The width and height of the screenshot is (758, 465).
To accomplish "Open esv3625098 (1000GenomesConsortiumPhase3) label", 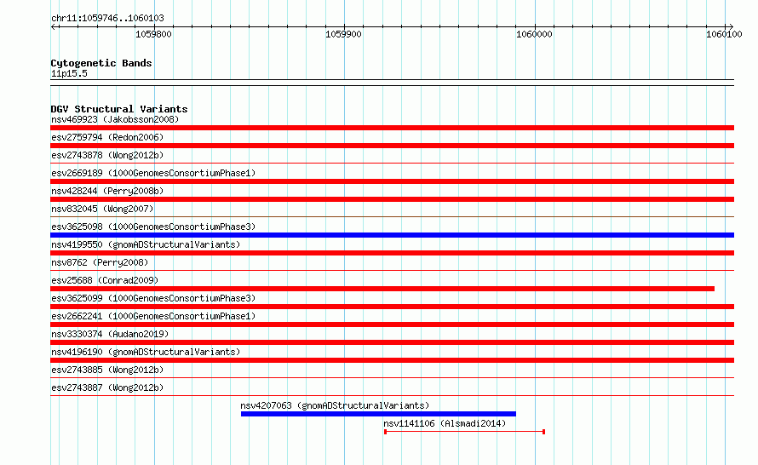I will tap(153, 227).
